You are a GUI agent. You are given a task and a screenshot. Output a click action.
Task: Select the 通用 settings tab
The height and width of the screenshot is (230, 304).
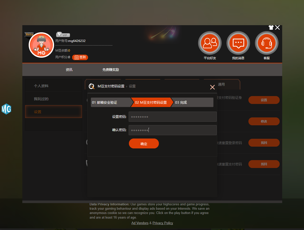(x=221, y=84)
